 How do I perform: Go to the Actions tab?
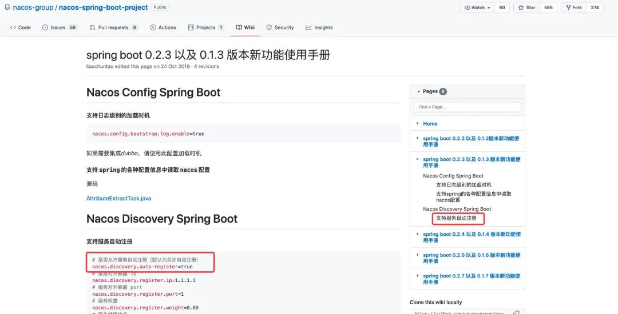pos(163,27)
